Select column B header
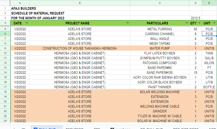The height and width of the screenshot is (129, 217). click(x=80, y=3)
